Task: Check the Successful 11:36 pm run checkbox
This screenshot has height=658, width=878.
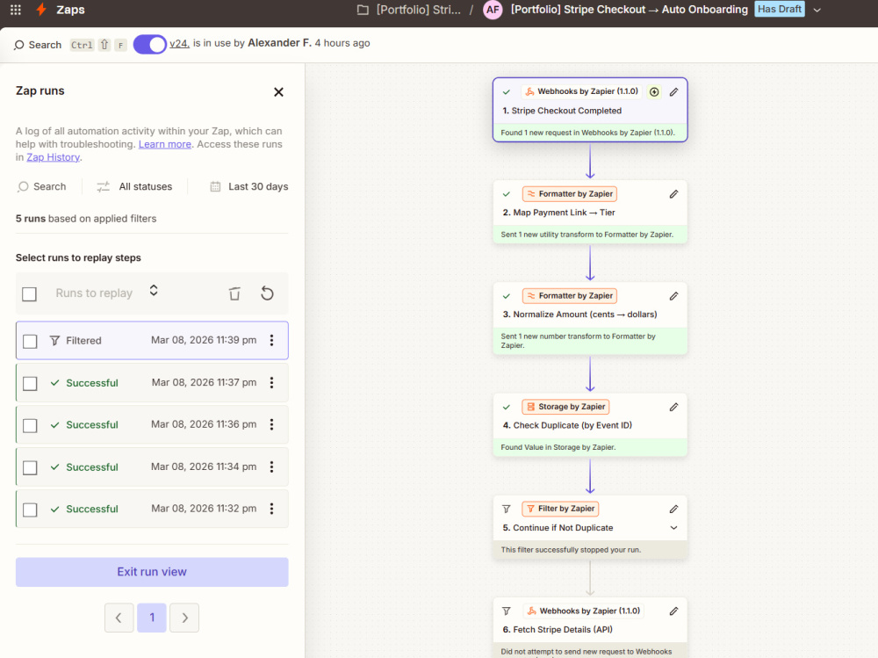Action: pyautogui.click(x=30, y=425)
